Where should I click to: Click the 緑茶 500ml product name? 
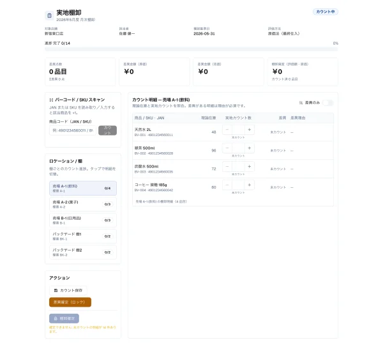(x=145, y=148)
